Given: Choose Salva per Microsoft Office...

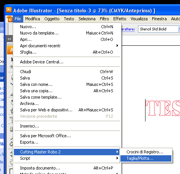Looking at the screenshot, I should click(x=67, y=136).
